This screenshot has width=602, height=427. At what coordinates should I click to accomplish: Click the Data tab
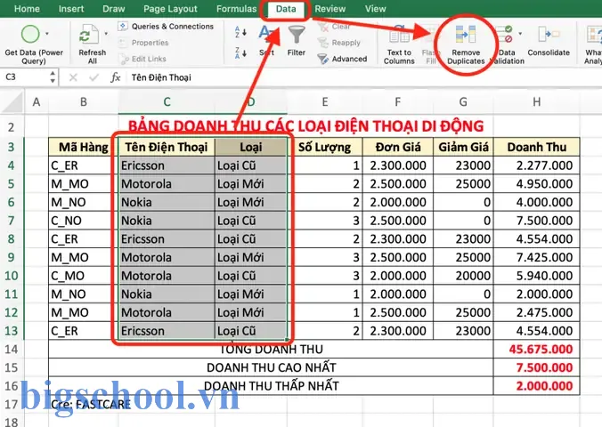pyautogui.click(x=286, y=9)
